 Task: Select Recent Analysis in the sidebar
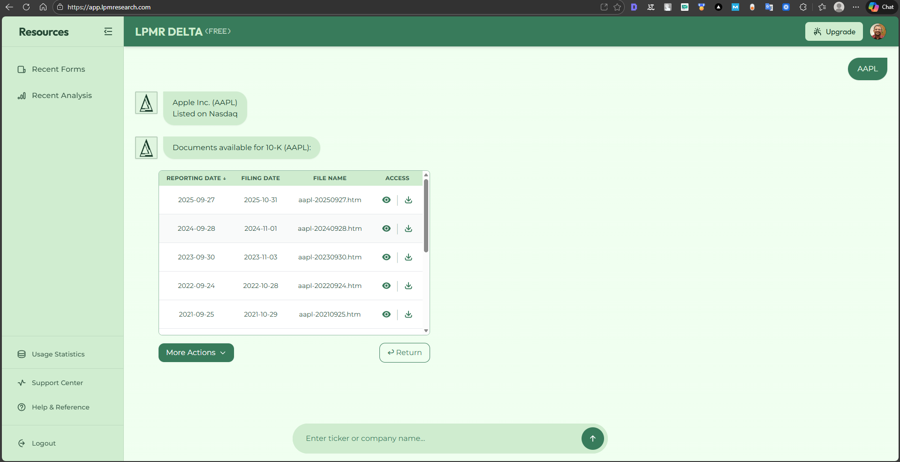(61, 95)
